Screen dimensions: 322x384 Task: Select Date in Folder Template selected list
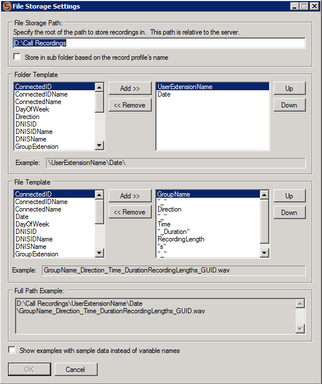coord(164,94)
